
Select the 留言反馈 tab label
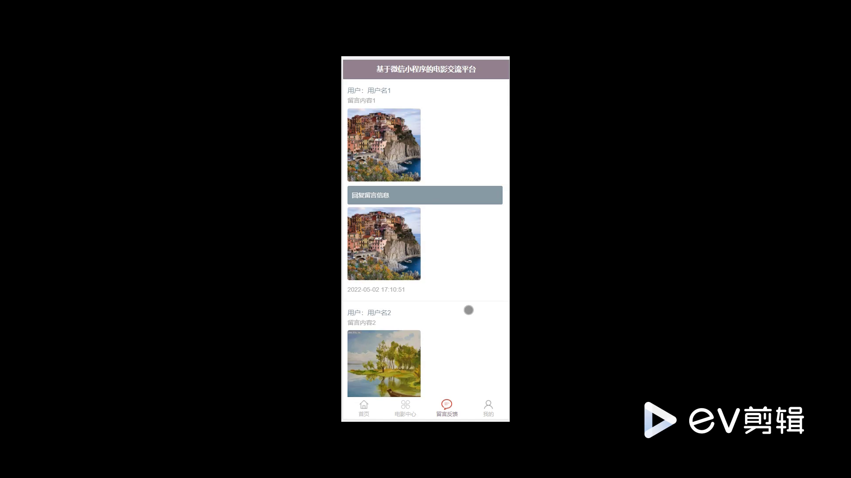(x=447, y=414)
